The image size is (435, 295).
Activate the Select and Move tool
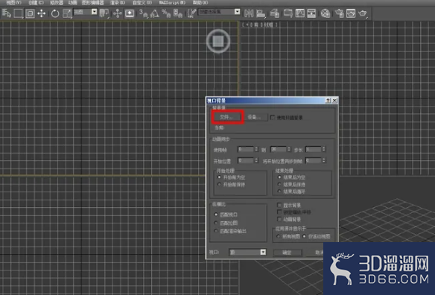pyautogui.click(x=42, y=13)
